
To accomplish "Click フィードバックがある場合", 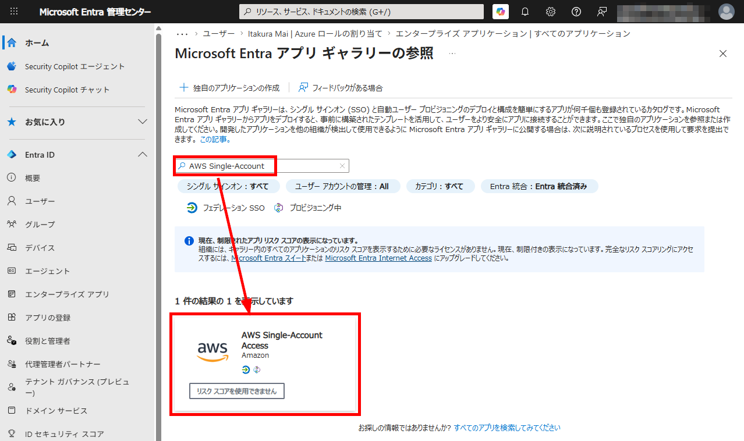I will click(x=341, y=88).
